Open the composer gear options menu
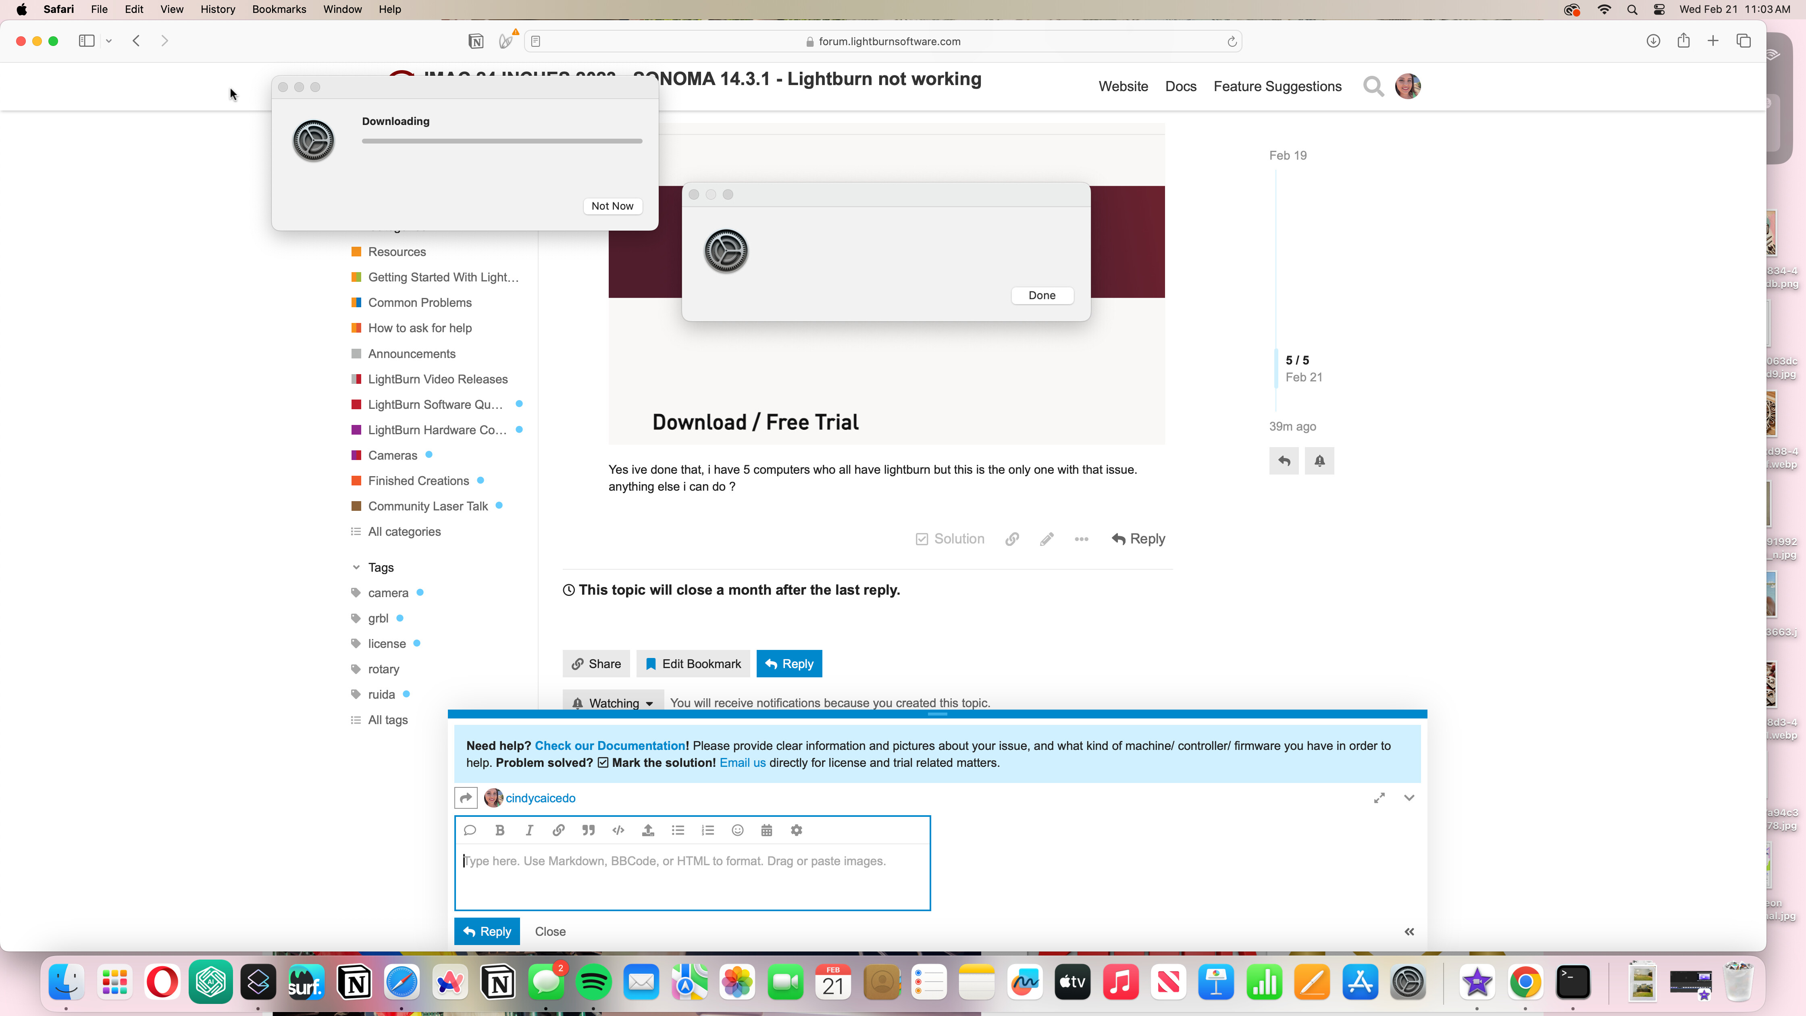 (797, 830)
